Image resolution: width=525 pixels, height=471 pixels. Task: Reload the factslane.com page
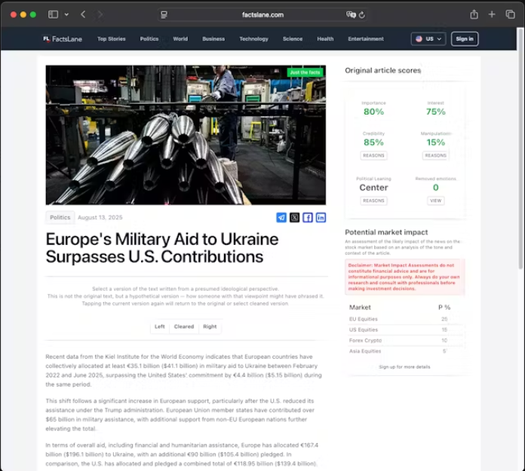[x=362, y=15]
